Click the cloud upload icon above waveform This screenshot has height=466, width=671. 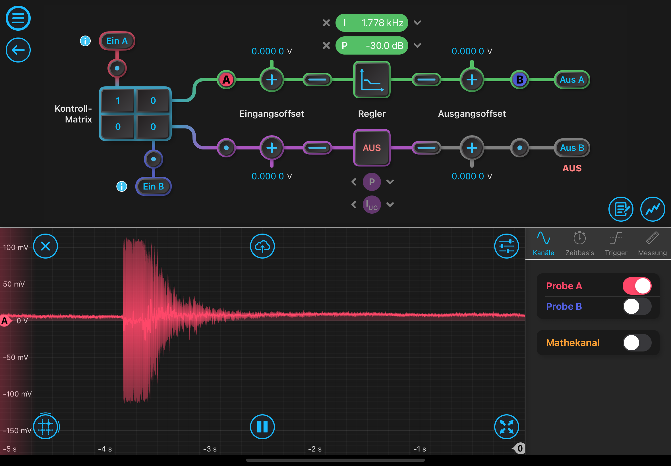(262, 246)
